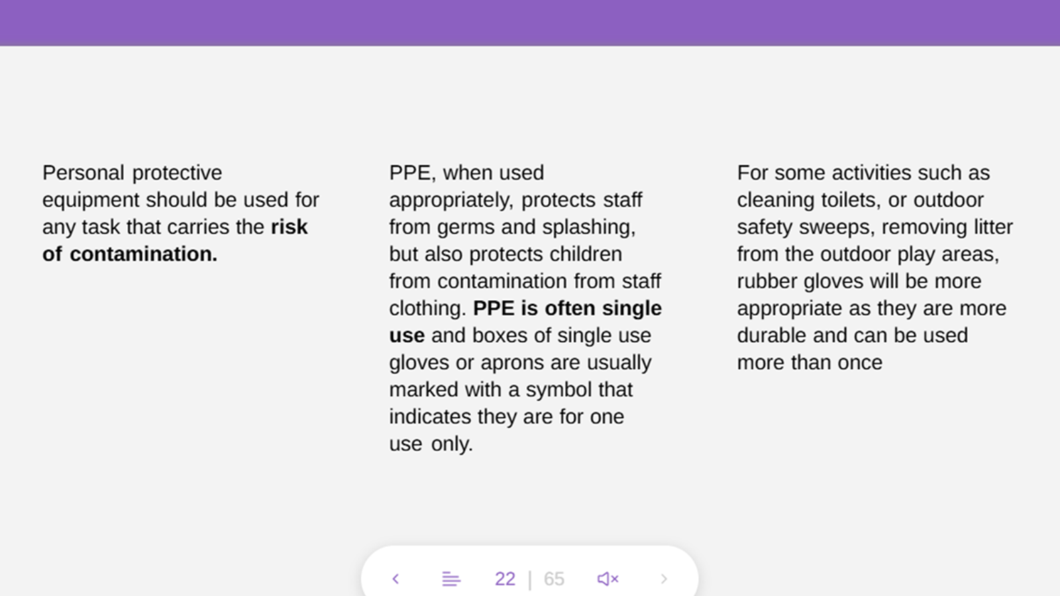This screenshot has width=1060, height=596.
Task: Click the bold text 'risk of contamination.'
Action: coord(175,240)
